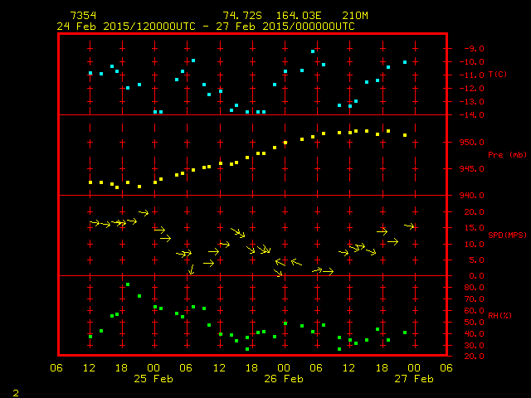Click the Pre (mb) pressure axis label

coord(507,155)
